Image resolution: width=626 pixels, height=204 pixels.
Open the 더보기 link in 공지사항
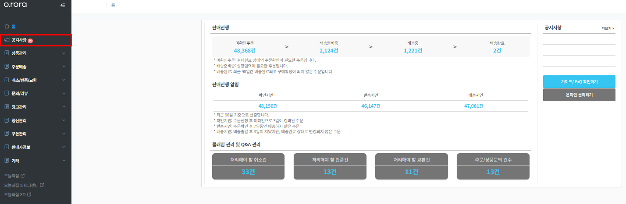coord(608,28)
